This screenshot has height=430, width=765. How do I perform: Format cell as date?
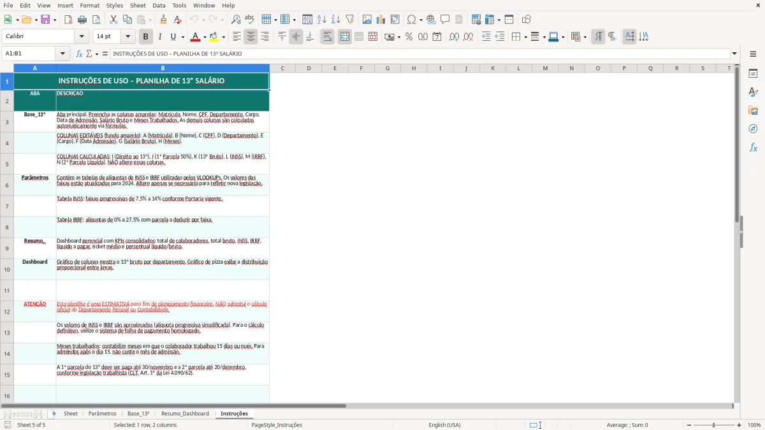[x=437, y=37]
